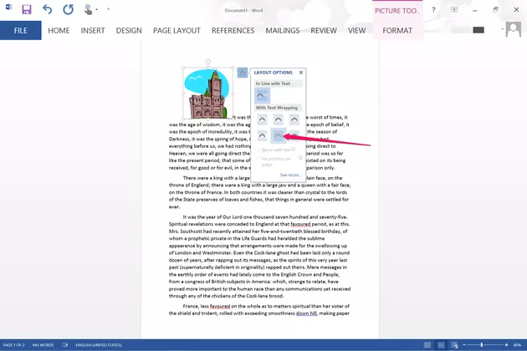The height and width of the screenshot is (351, 527).
Task: Open the VIEW ribbon tab
Action: [x=356, y=31]
